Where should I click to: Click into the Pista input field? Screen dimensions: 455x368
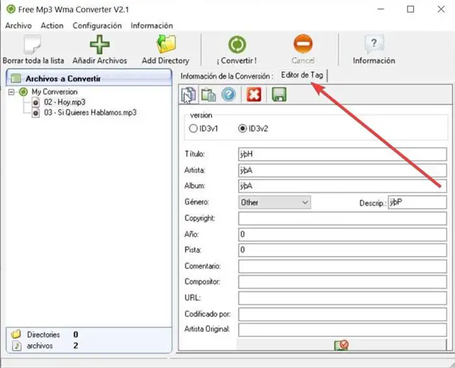point(343,250)
